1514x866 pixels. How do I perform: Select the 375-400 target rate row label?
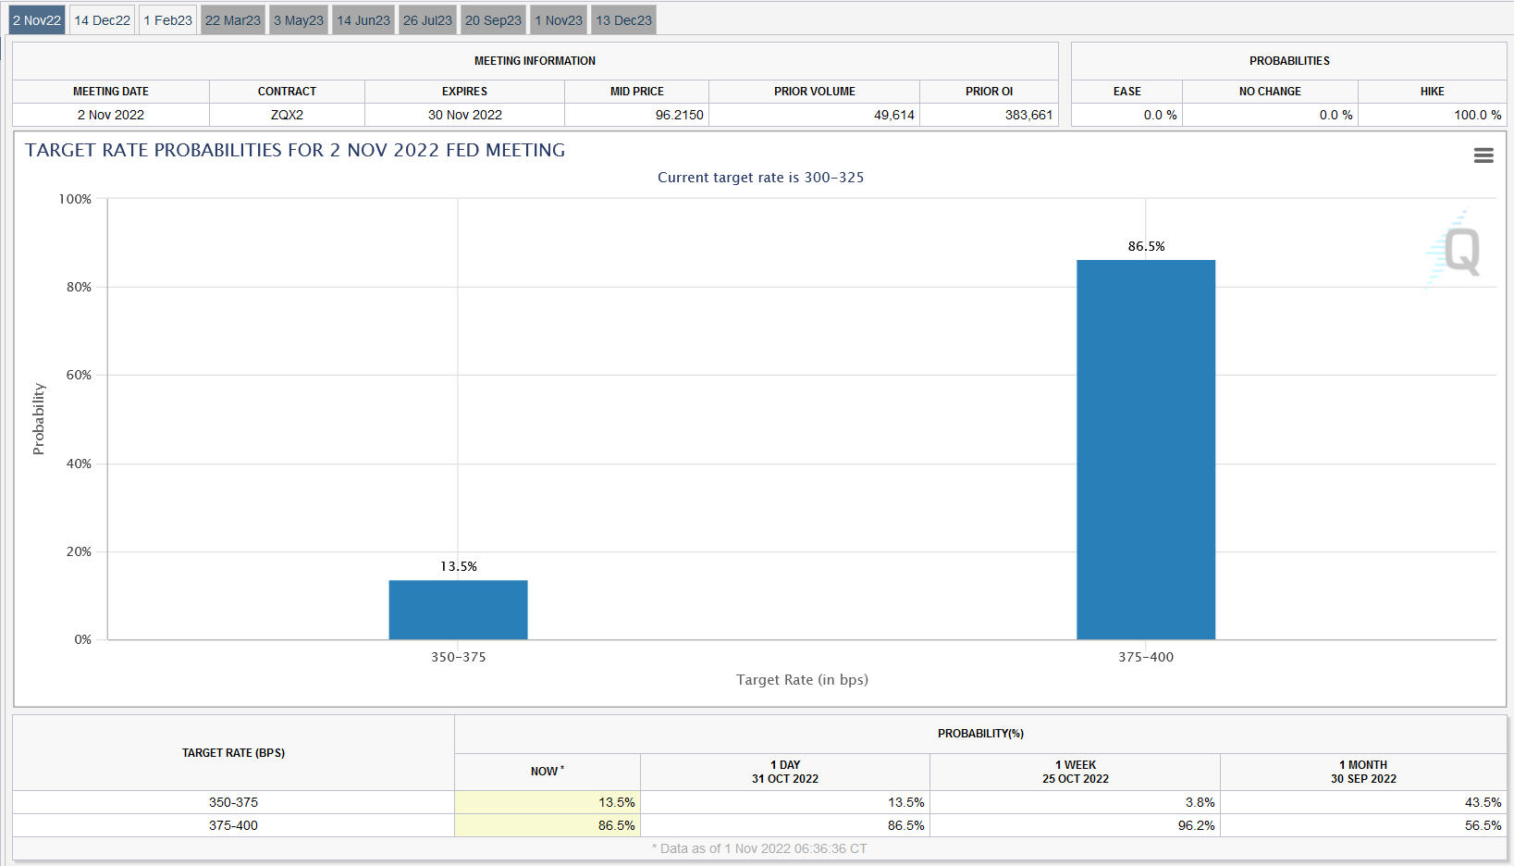(x=233, y=825)
